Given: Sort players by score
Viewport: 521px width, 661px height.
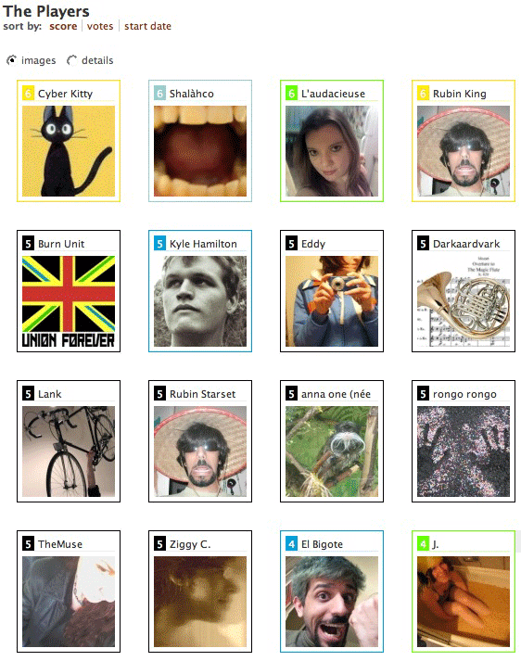Looking at the screenshot, I should coord(63,26).
